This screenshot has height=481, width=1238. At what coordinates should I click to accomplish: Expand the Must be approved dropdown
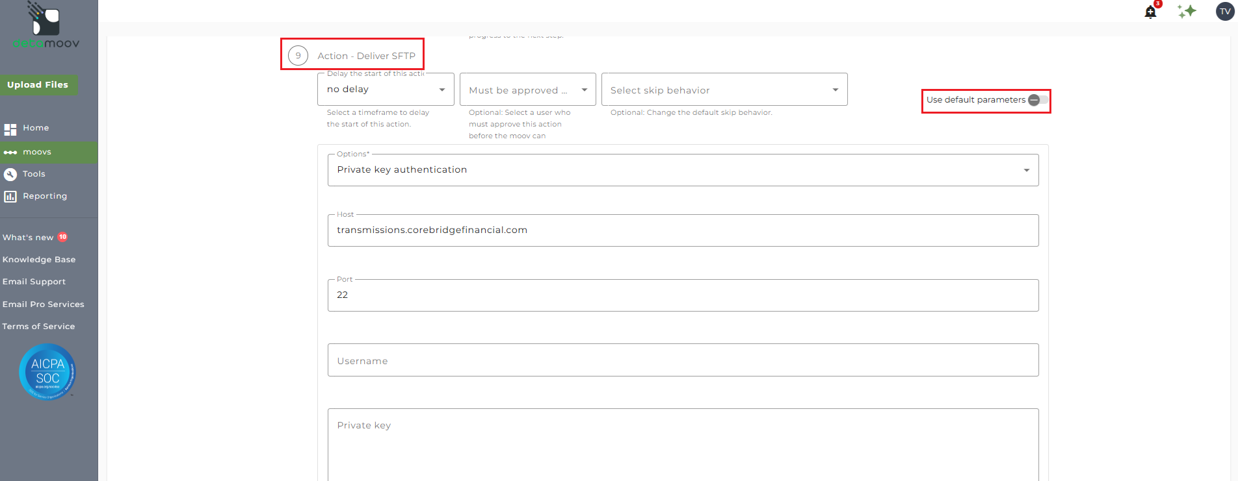coord(527,90)
